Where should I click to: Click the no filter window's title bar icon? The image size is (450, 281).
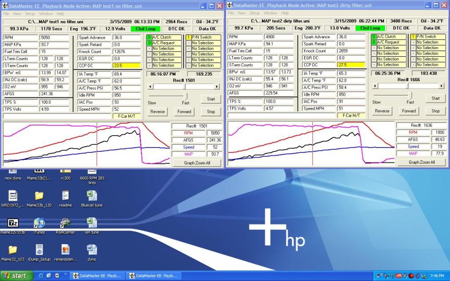tap(5, 6)
